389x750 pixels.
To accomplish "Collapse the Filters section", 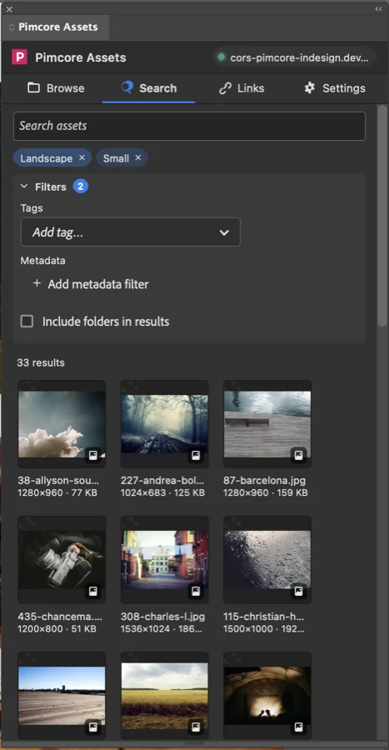I will (24, 187).
